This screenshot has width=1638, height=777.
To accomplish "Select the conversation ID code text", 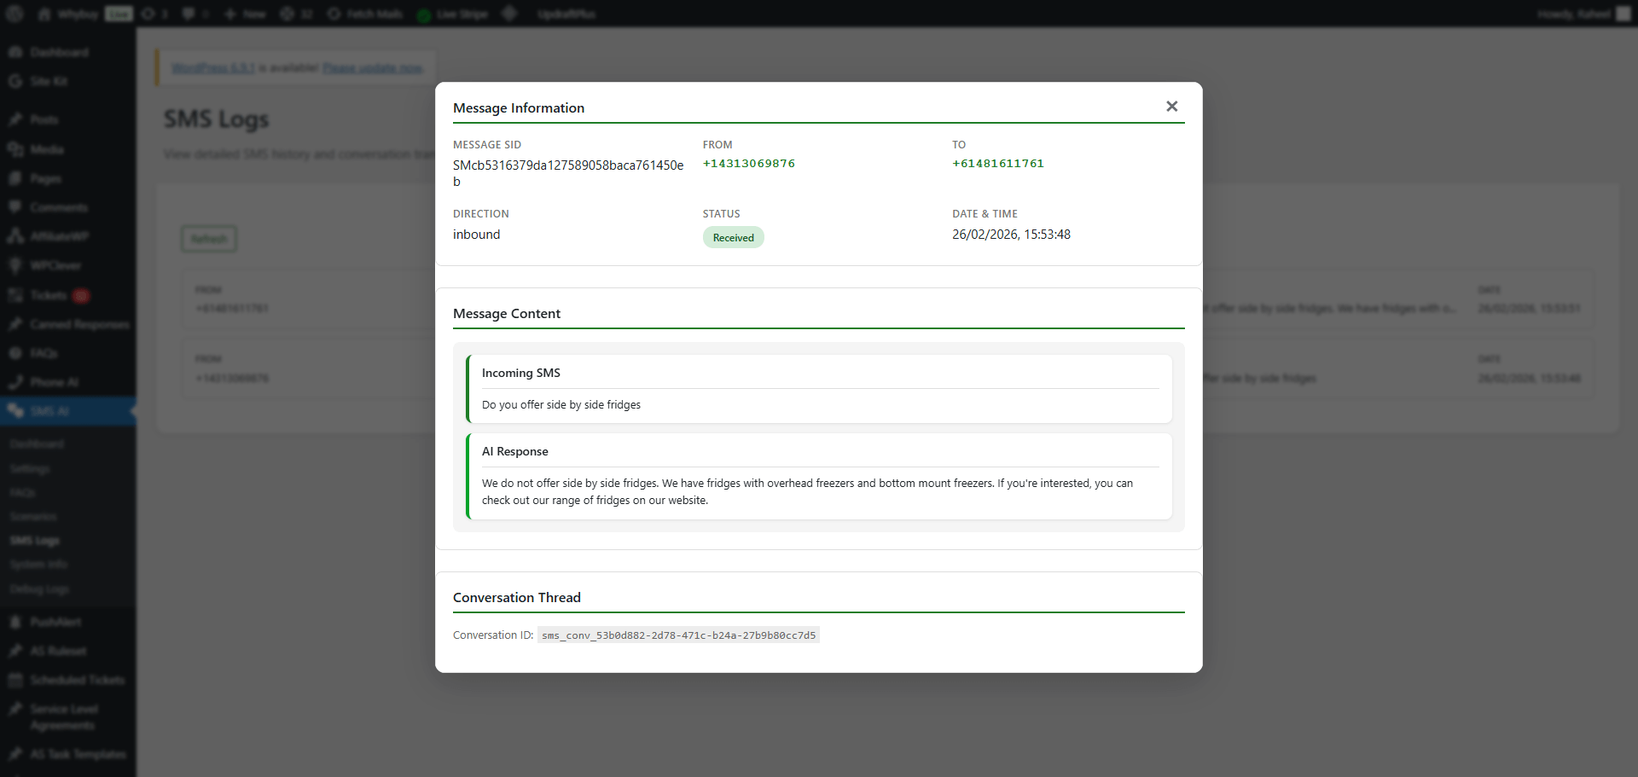I will click(678, 635).
